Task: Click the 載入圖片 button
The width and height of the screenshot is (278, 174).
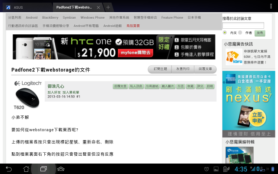Action: pyautogui.click(x=168, y=86)
